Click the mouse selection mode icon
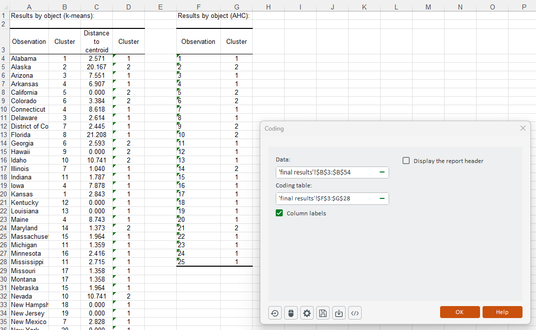 point(291,313)
